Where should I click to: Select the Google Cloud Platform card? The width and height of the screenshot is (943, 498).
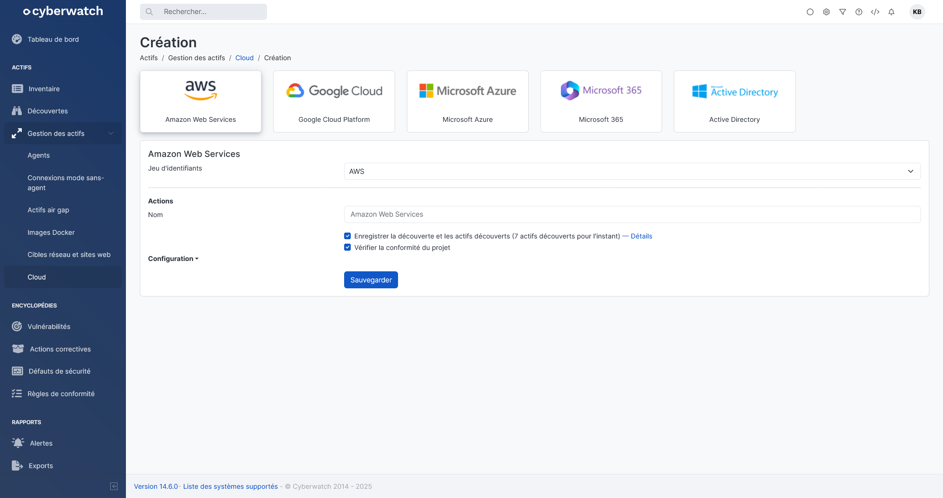(334, 102)
